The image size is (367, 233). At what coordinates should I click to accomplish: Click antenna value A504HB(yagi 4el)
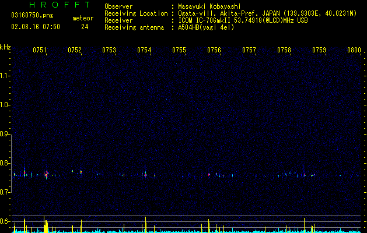click(206, 27)
